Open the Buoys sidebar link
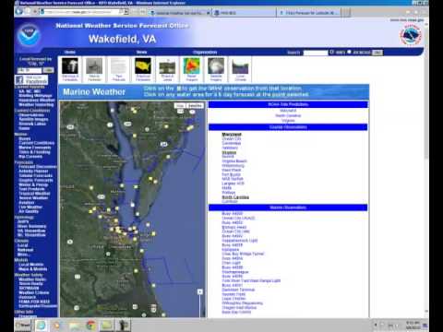 (x=25, y=138)
